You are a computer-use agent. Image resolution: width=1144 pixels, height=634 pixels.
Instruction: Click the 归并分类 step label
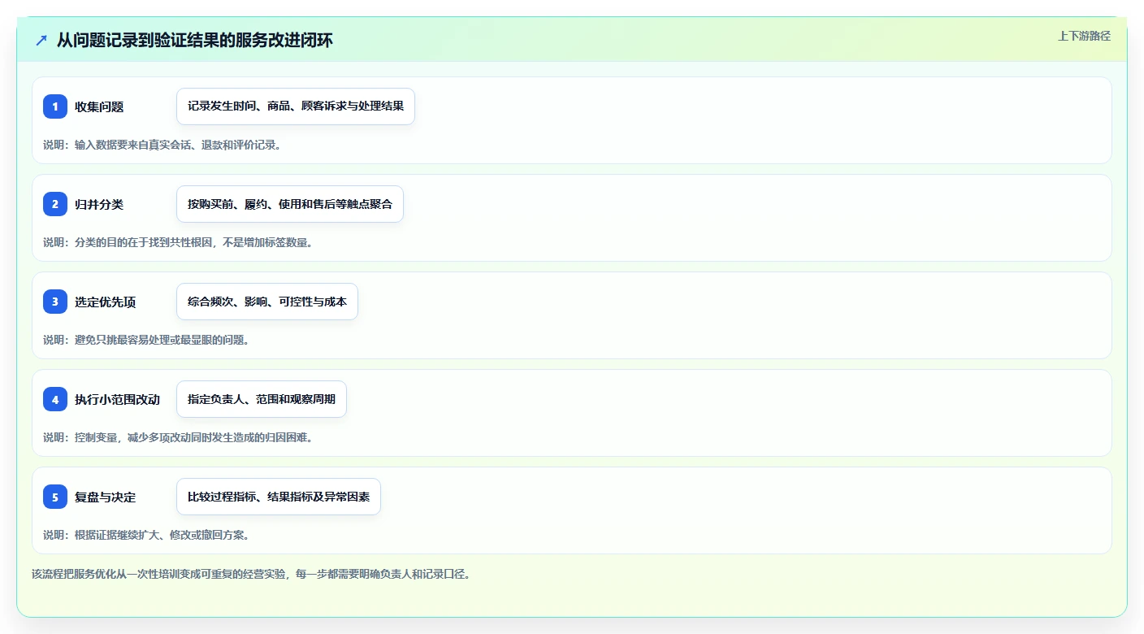pyautogui.click(x=99, y=204)
